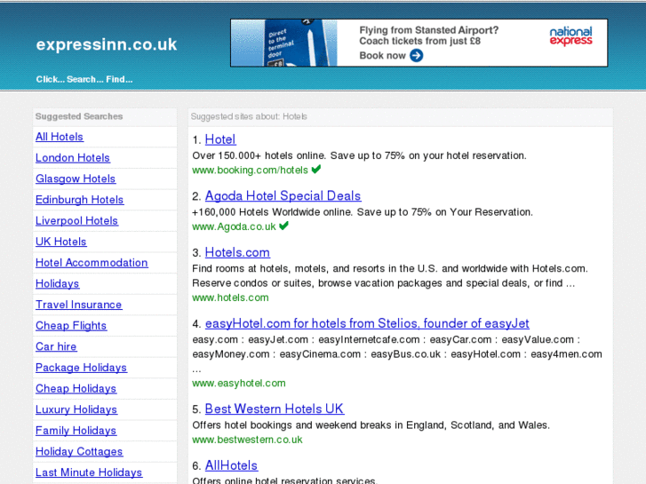Screen dimensions: 646x484
Task: Open the All Hotels suggested search
Action: (60, 137)
